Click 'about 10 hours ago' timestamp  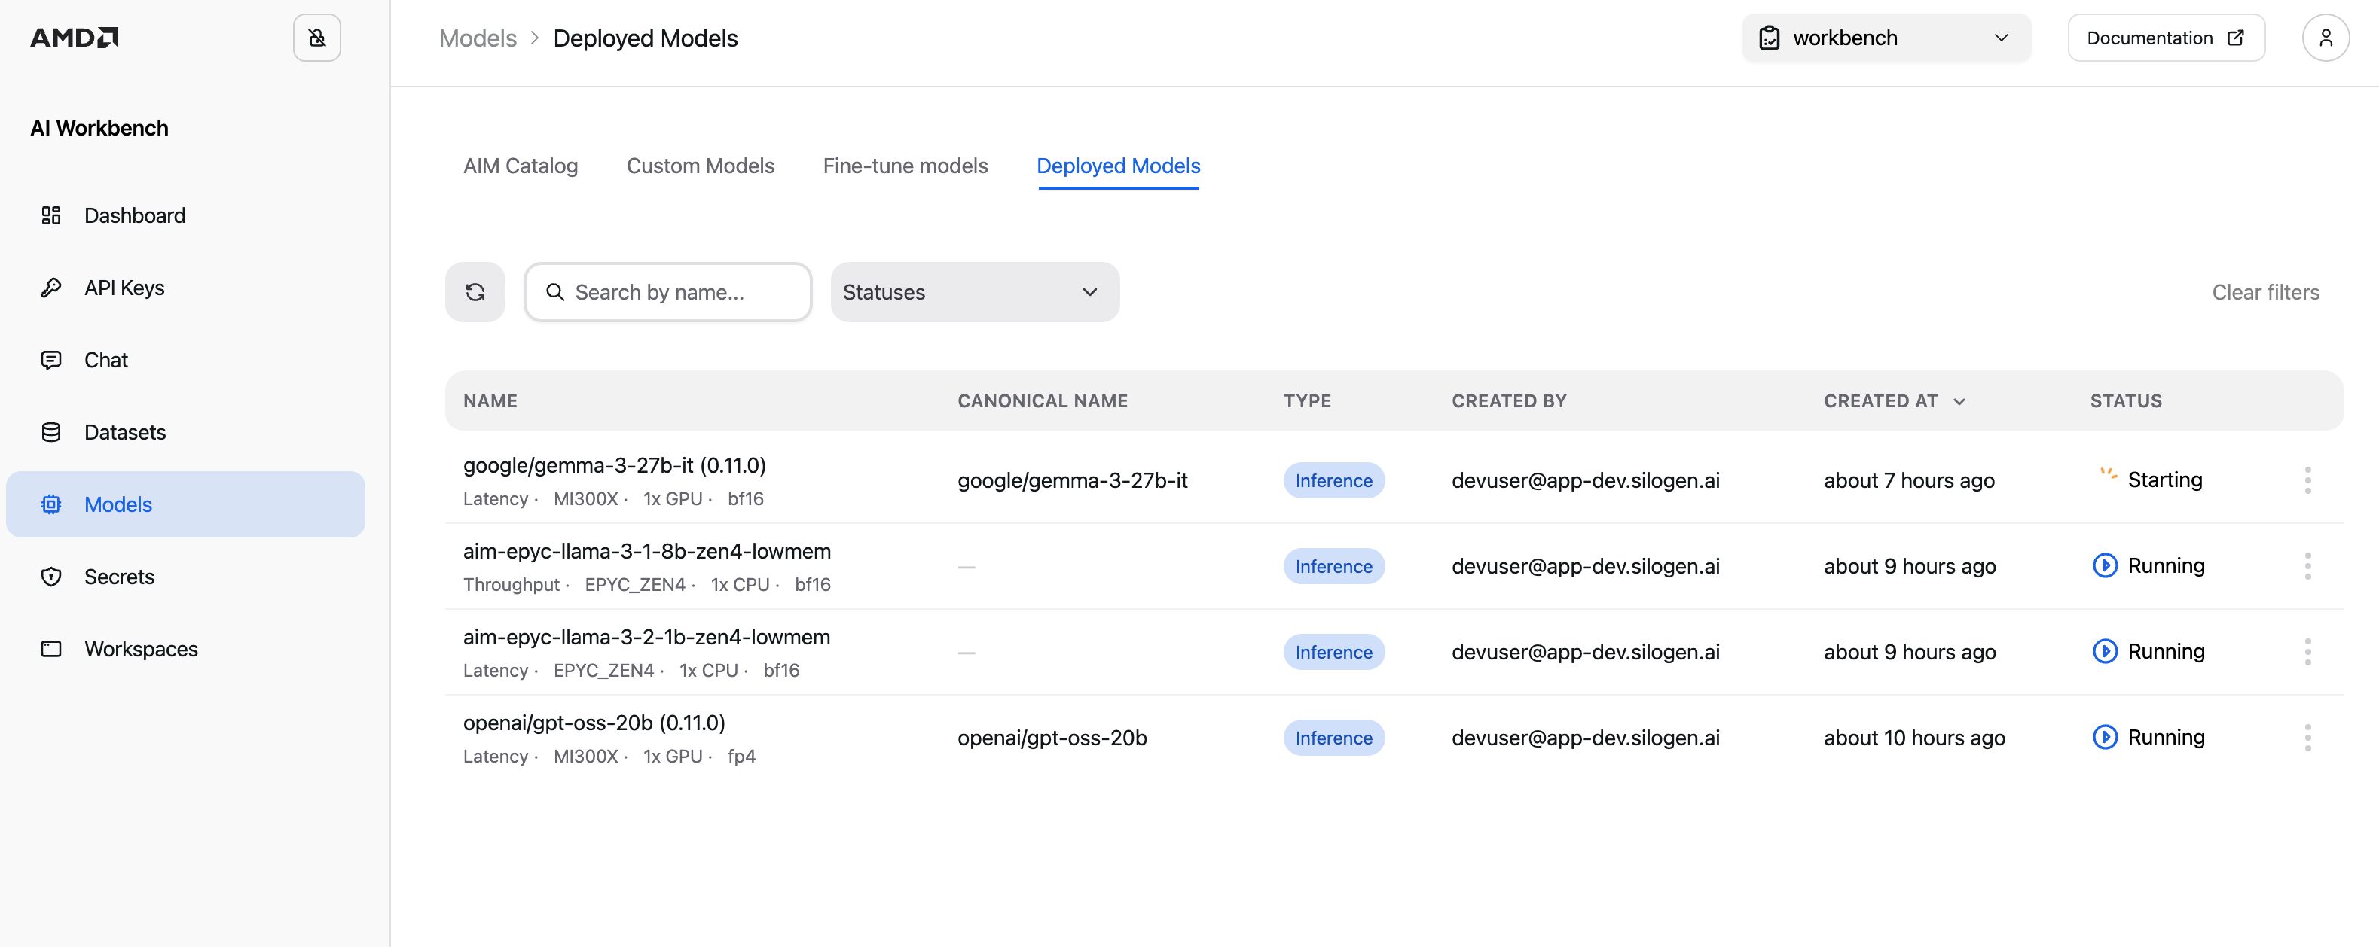(1914, 738)
